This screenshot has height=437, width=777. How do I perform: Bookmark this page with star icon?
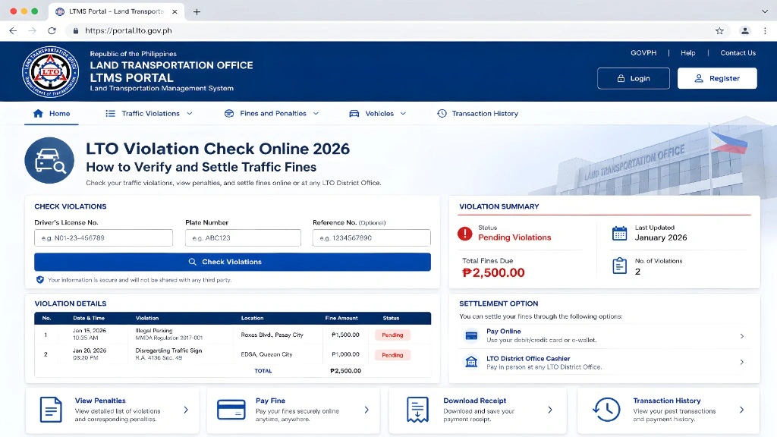[719, 30]
